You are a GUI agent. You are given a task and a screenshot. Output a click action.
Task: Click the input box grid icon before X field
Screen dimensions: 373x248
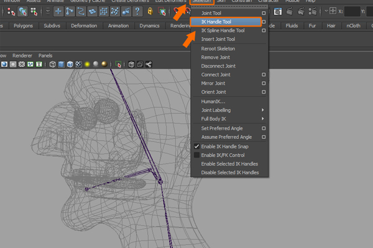pos(333,11)
